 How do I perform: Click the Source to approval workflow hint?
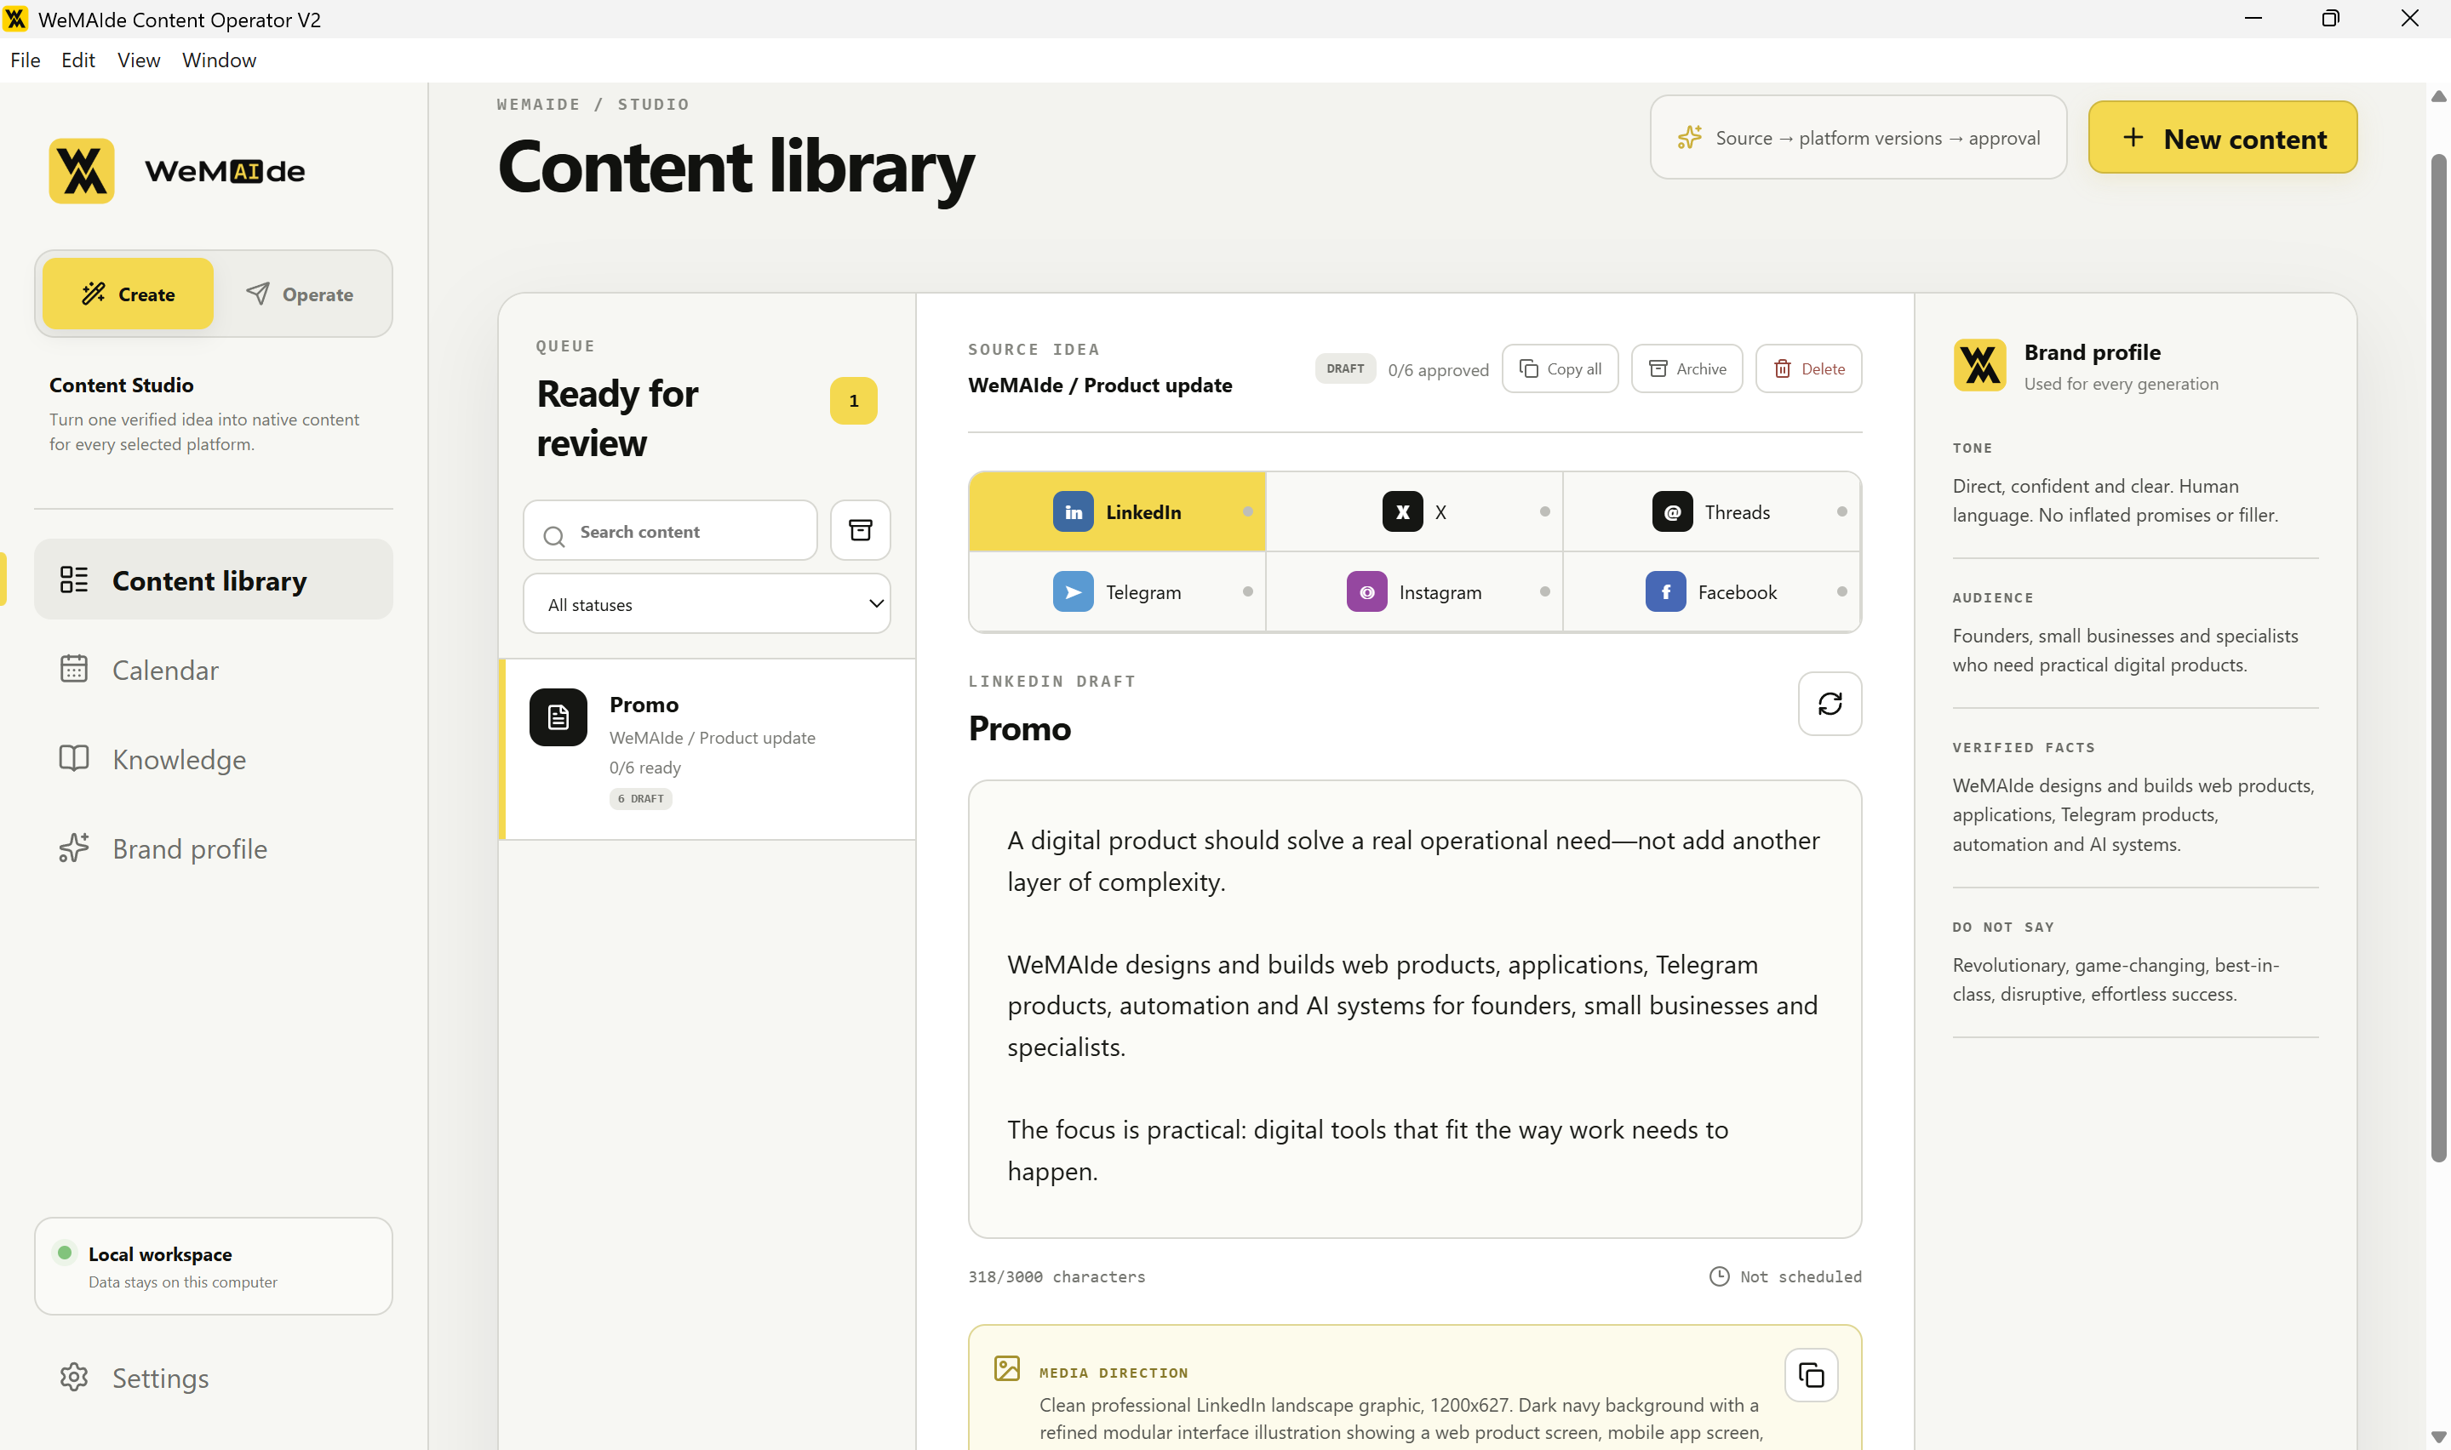(x=1858, y=138)
